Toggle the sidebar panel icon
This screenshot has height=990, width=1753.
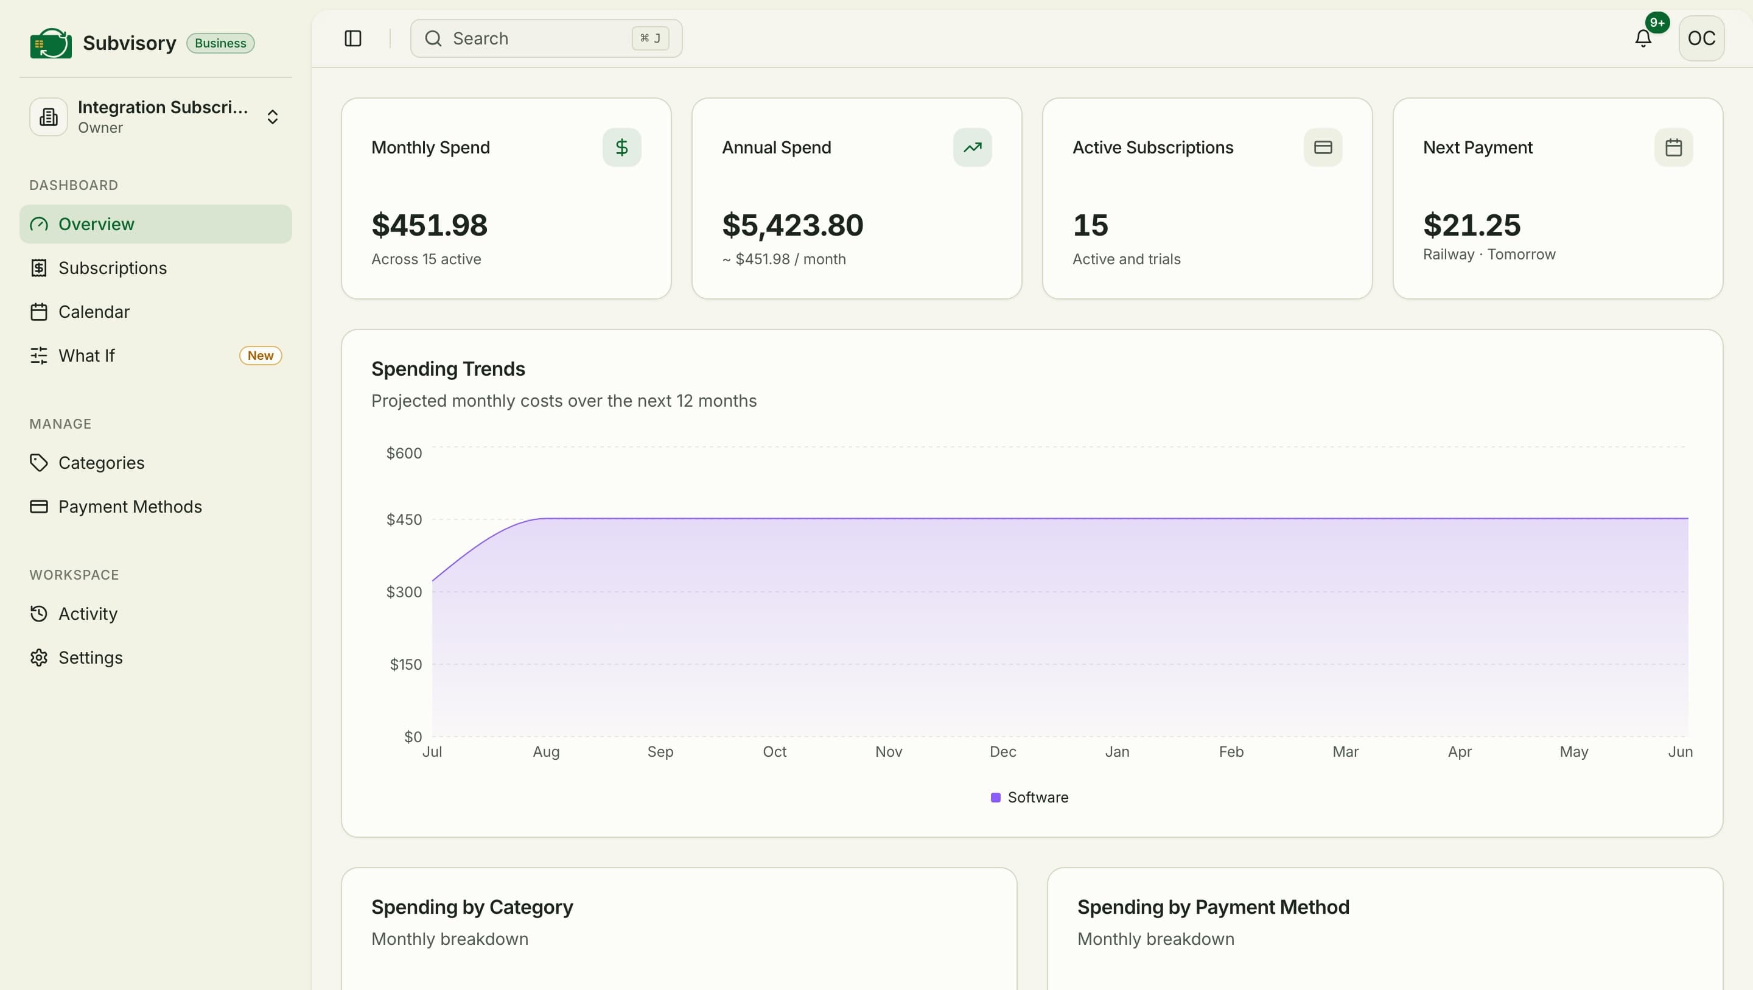tap(352, 38)
